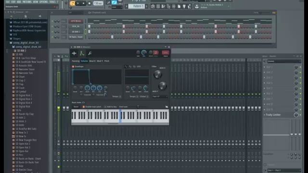Select SD Cymbal sample in browser
This screenshot has width=308, height=173.
click(21, 92)
